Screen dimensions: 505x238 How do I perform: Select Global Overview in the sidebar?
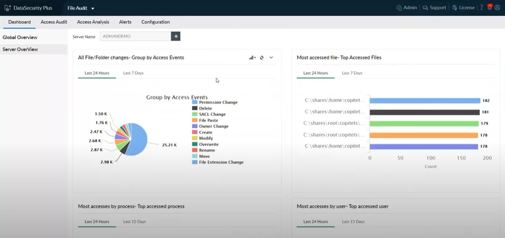coord(20,37)
